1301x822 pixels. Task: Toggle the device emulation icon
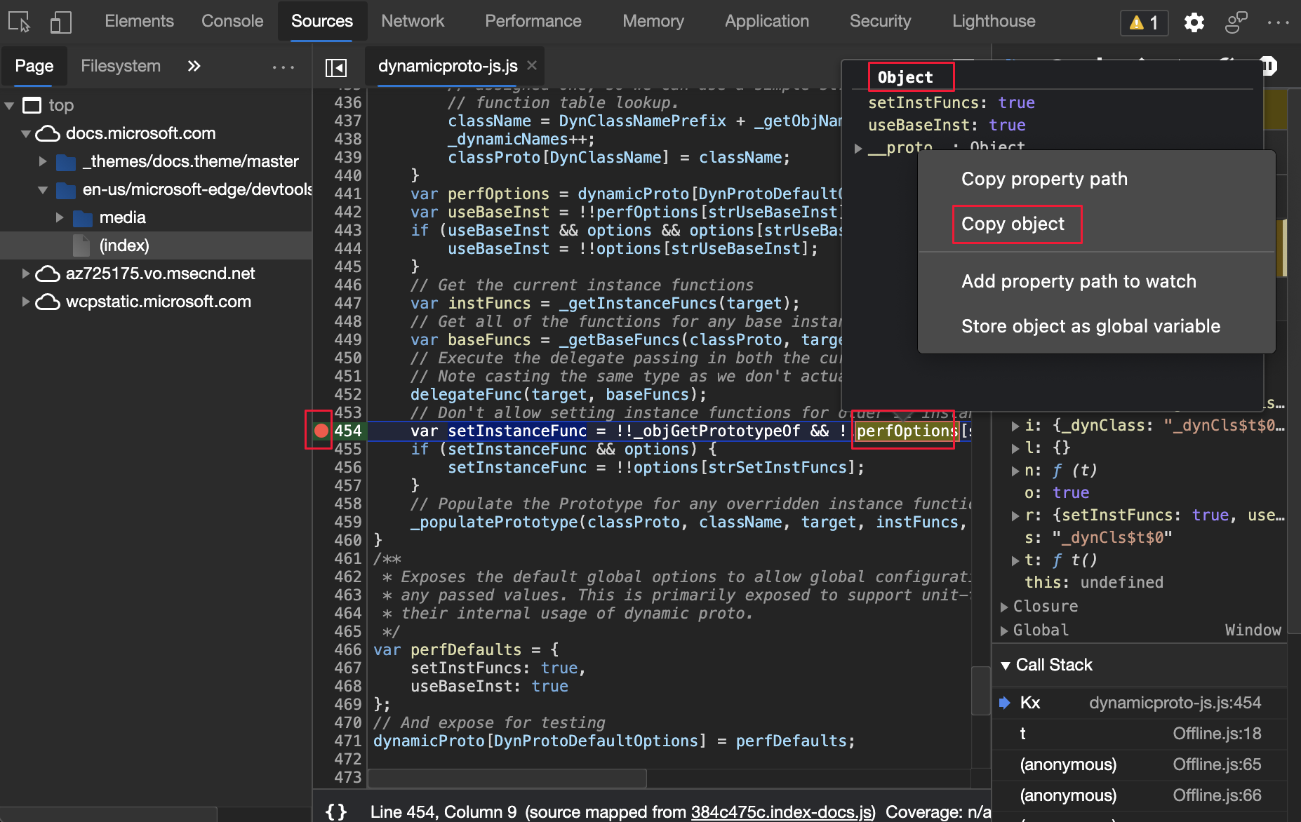61,22
